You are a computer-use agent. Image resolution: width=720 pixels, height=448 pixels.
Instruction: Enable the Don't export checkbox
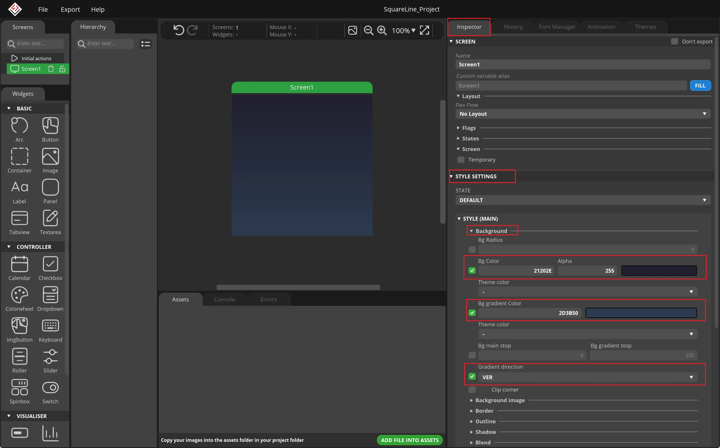pos(674,41)
